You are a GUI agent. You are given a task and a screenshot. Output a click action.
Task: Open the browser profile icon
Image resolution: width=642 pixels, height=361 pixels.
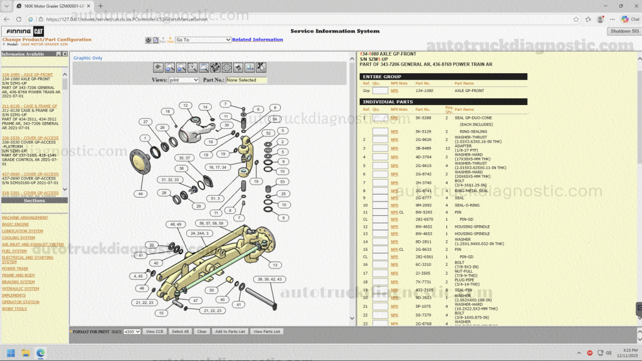click(x=600, y=19)
